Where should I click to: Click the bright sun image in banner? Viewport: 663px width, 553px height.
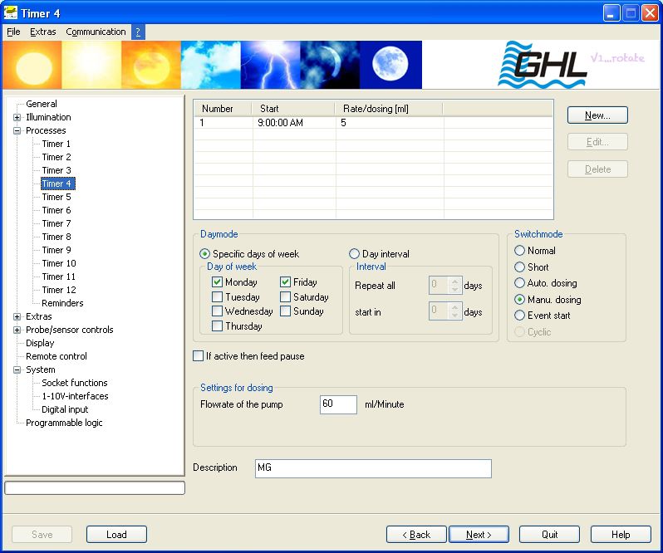point(91,65)
